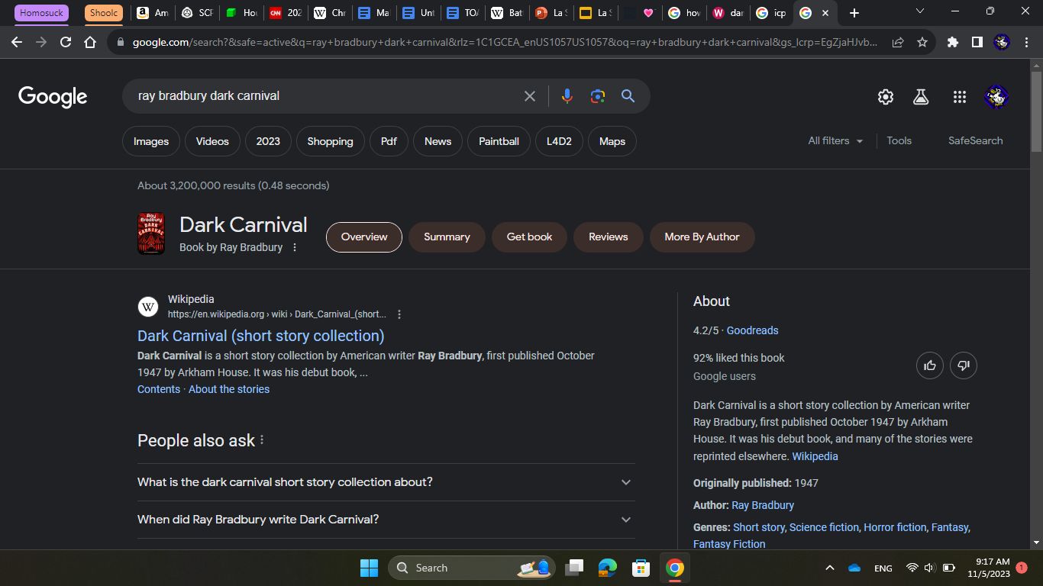The height and width of the screenshot is (586, 1043).
Task: Open the Windows Start menu
Action: (x=369, y=568)
